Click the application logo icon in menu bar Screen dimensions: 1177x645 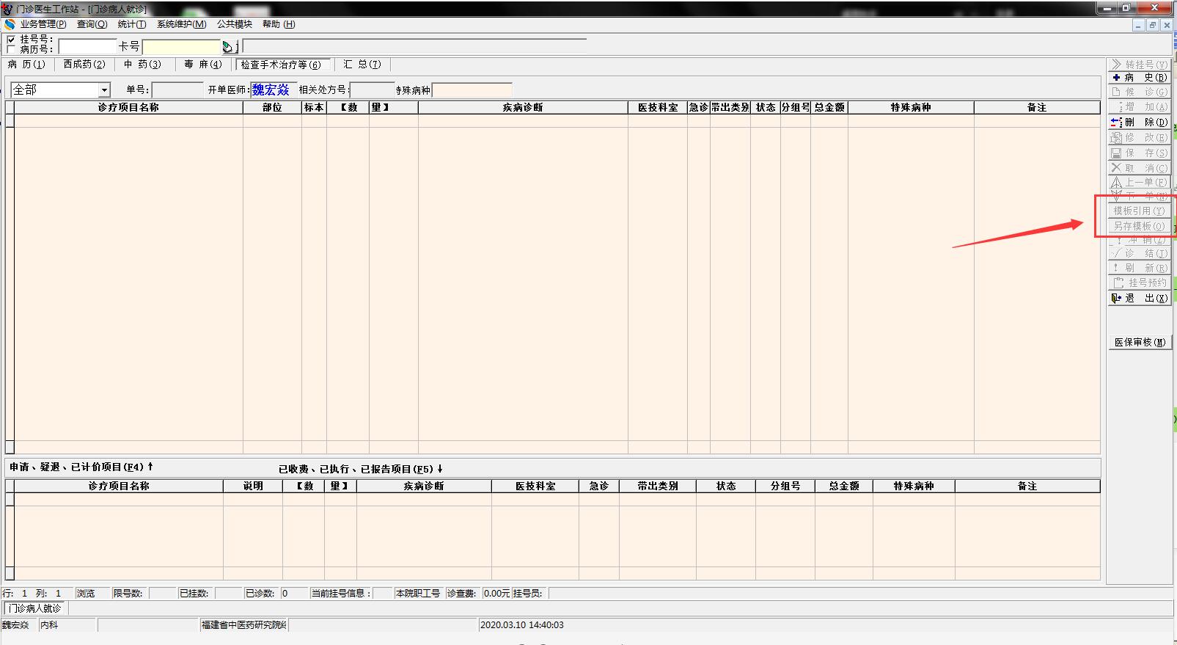(x=10, y=24)
